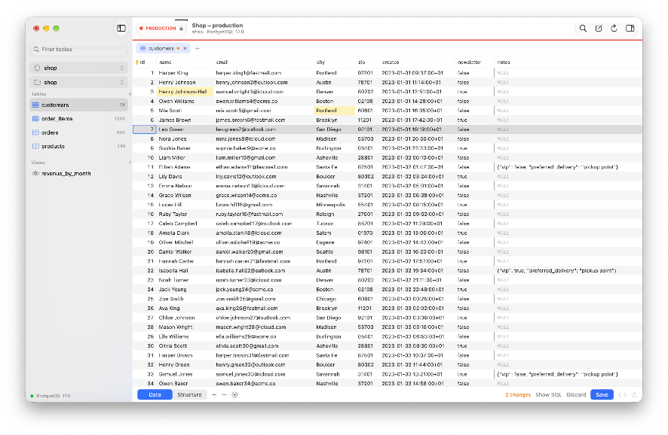Add a new tab with the plus icon

[198, 48]
